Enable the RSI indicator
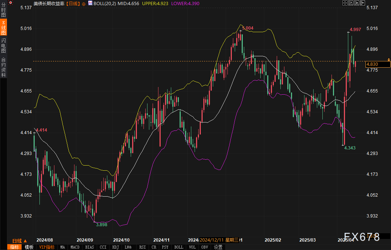This screenshot has height=250, width=391. pyautogui.click(x=142, y=247)
